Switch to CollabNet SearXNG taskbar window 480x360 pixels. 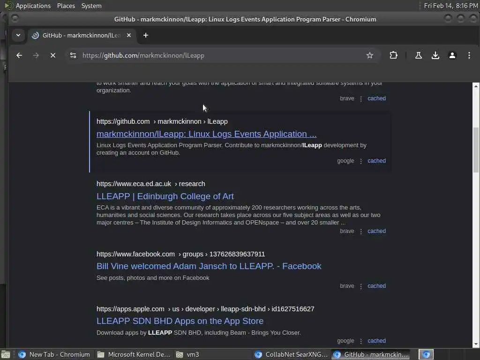pos(291,354)
